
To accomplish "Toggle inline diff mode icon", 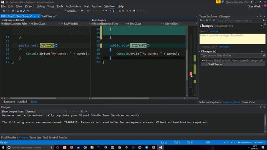I will 113,11.
